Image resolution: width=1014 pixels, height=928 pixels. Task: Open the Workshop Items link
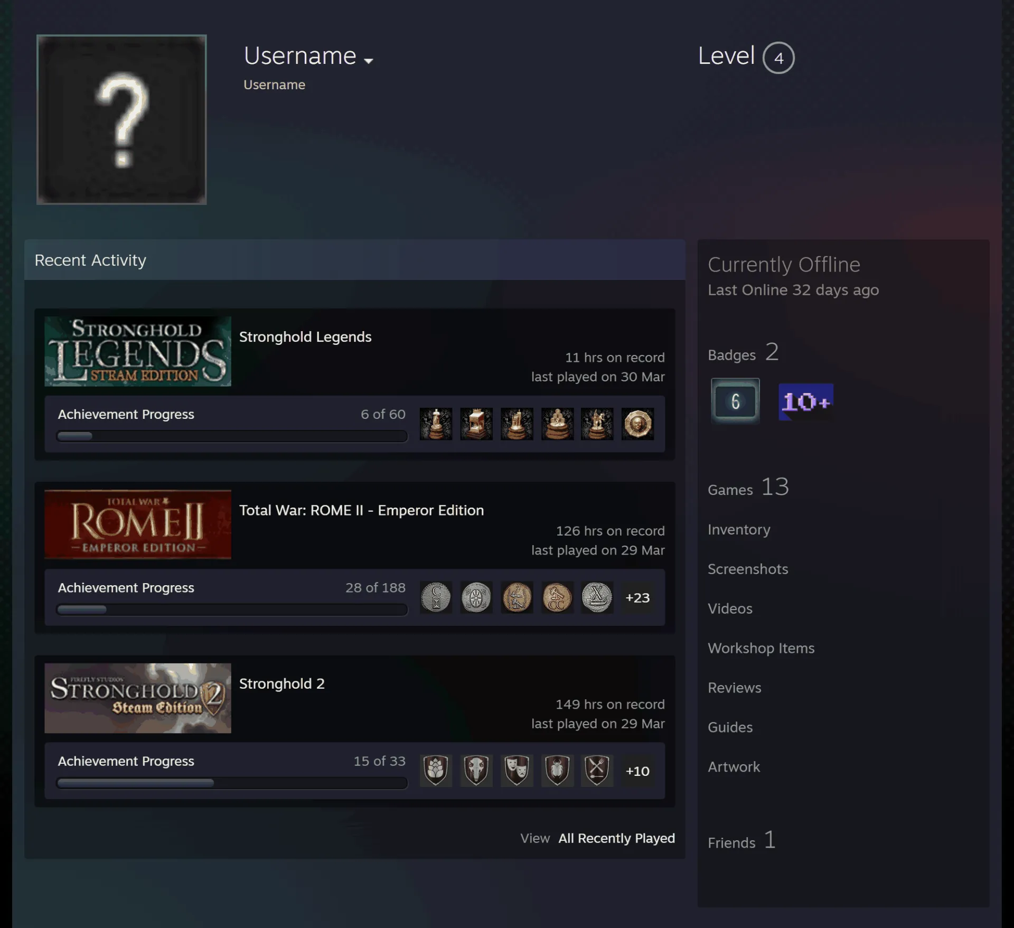[x=761, y=648]
